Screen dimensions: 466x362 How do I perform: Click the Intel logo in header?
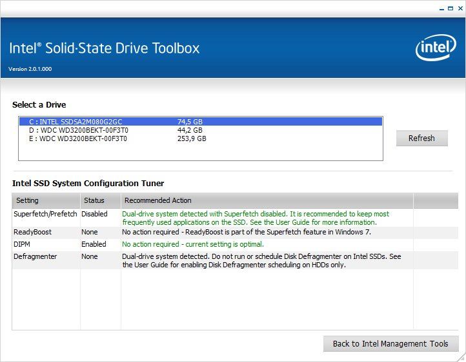coord(436,48)
